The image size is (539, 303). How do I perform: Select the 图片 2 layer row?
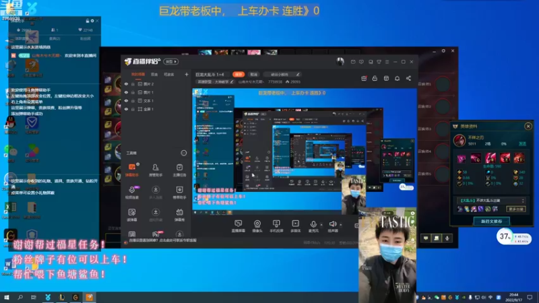(x=155, y=83)
